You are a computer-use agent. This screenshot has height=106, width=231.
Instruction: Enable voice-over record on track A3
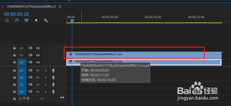[53, 85]
